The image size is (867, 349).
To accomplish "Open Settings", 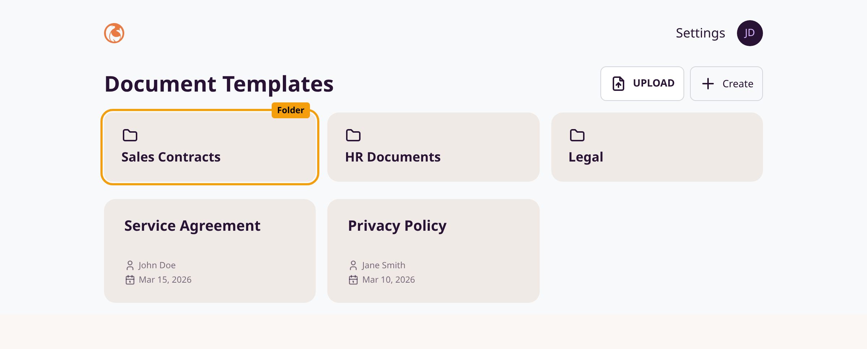I will (700, 33).
